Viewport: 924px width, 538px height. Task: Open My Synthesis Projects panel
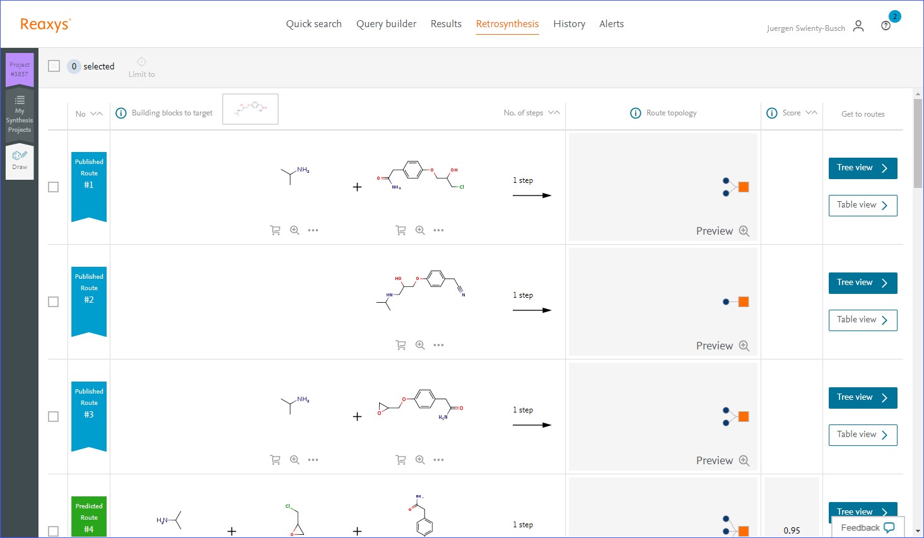20,115
